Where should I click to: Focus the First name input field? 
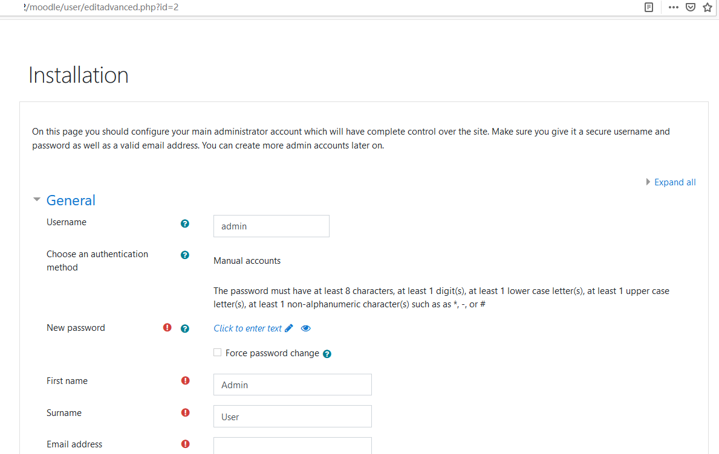293,385
